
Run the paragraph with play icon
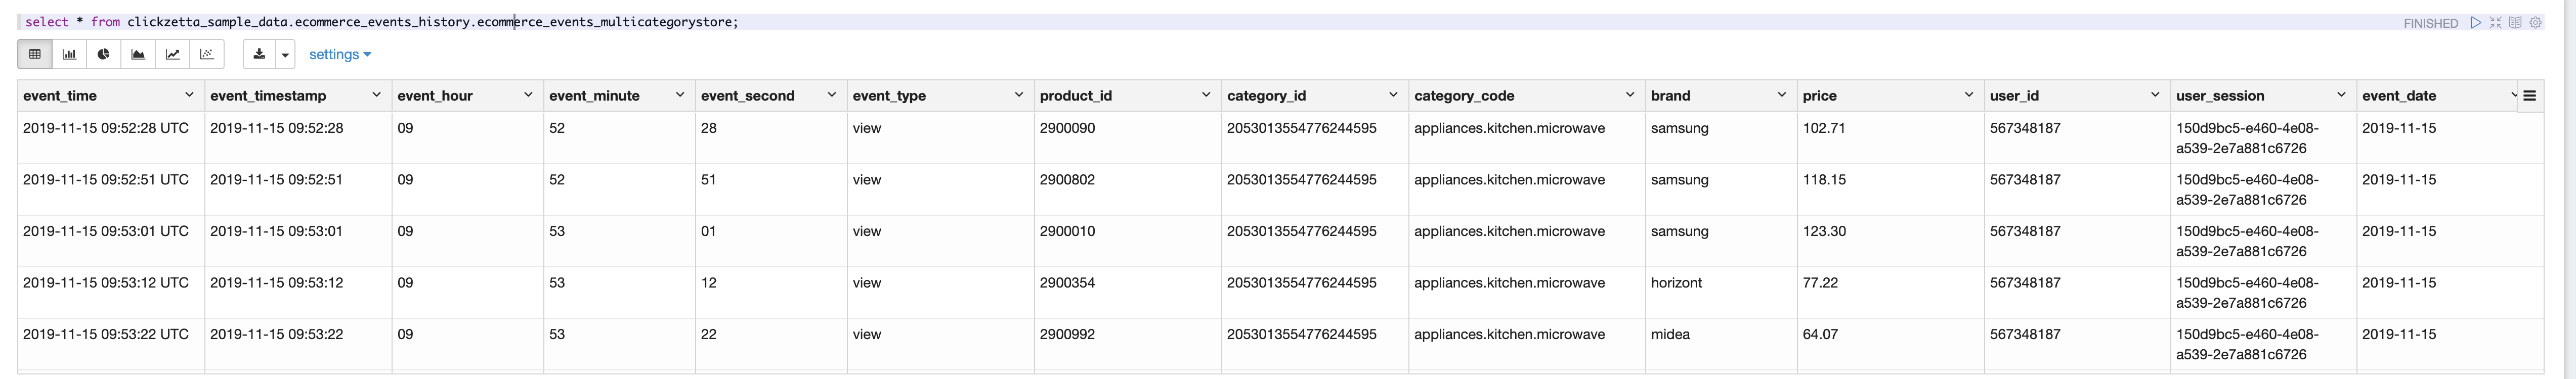click(x=2476, y=22)
